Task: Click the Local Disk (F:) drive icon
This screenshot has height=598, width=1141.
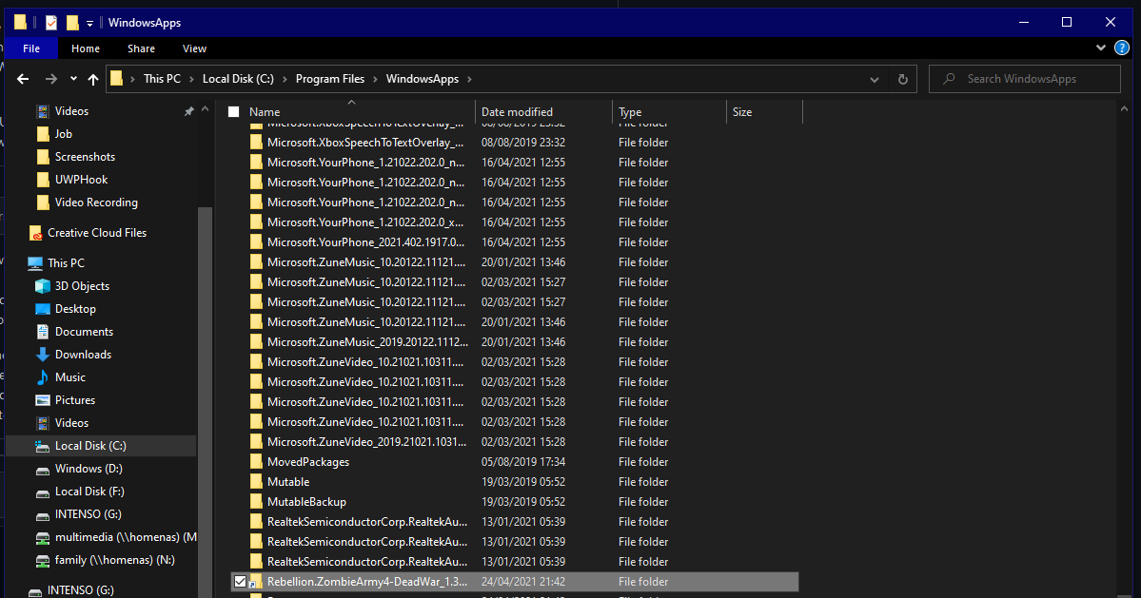Action: pos(43,492)
